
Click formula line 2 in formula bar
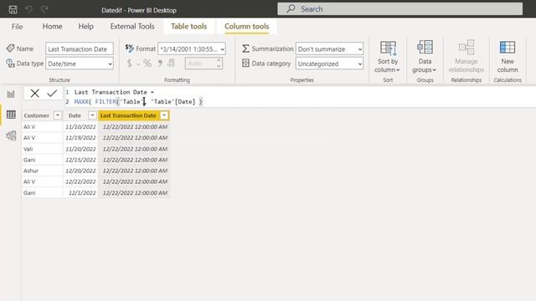point(138,102)
